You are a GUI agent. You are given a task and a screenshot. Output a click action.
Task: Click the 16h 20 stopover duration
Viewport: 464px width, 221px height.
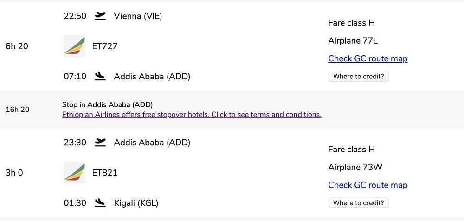point(17,110)
